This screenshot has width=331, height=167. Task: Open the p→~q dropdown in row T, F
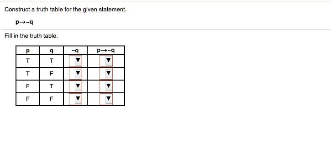(x=106, y=73)
